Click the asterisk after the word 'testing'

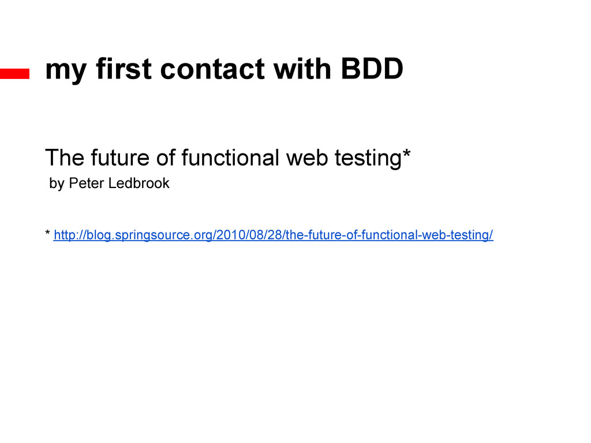pyautogui.click(x=407, y=153)
